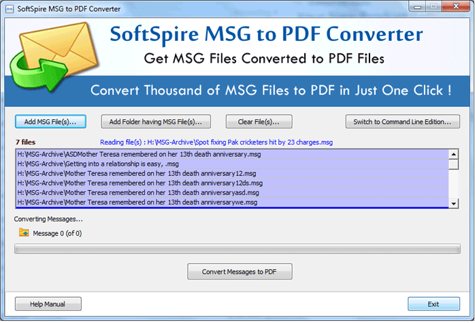Exit the application
Viewport: 475px width, 323px height.
tap(433, 304)
